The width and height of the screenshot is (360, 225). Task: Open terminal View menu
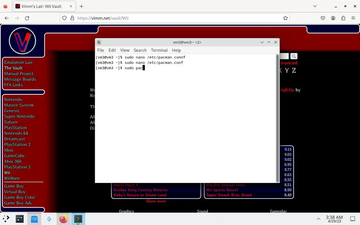pos(125,50)
